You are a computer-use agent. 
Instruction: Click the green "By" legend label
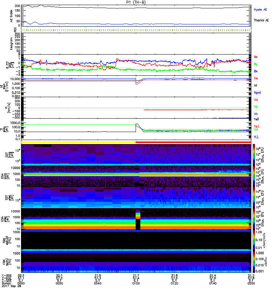click(x=256, y=64)
